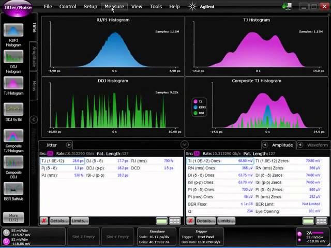Choose the TJ Histogram sidebar icon
The height and width of the screenshot is (248, 331).
coord(13,83)
